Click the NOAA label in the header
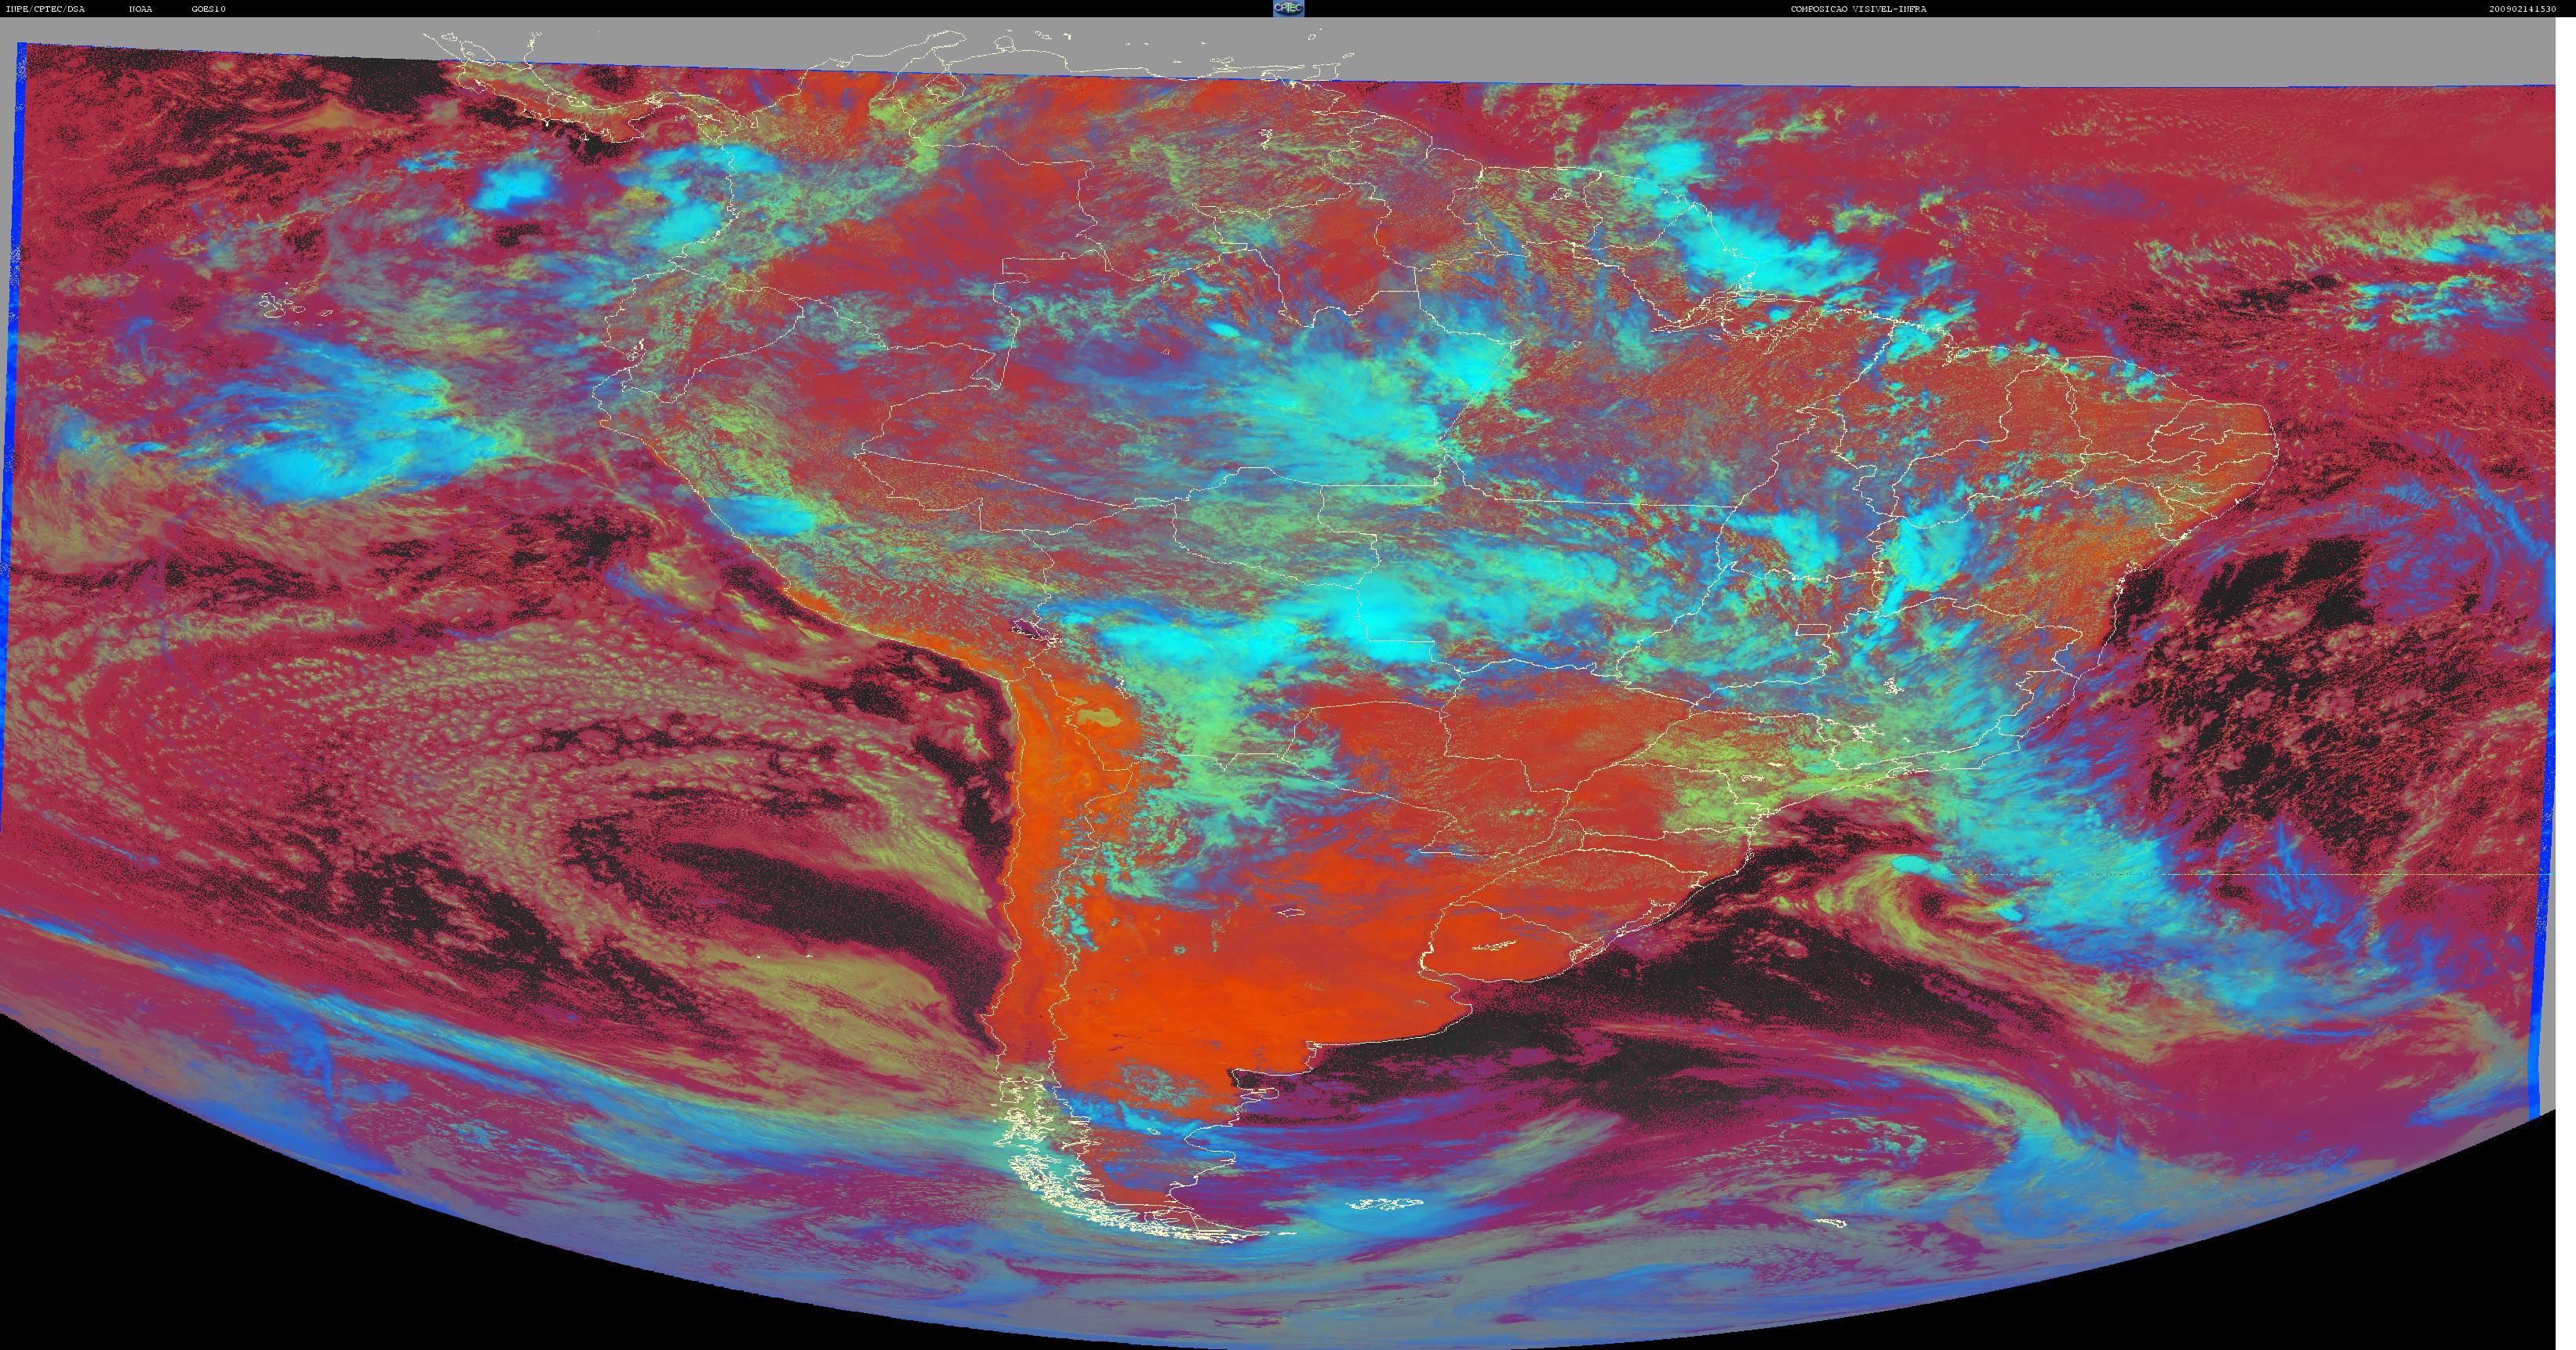 coord(140,9)
